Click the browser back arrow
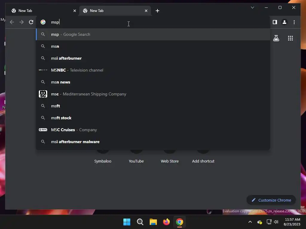 (x=12, y=22)
